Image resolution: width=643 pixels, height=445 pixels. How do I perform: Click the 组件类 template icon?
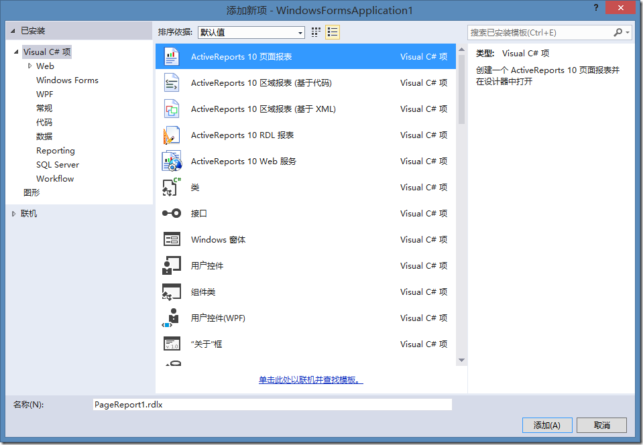click(172, 292)
